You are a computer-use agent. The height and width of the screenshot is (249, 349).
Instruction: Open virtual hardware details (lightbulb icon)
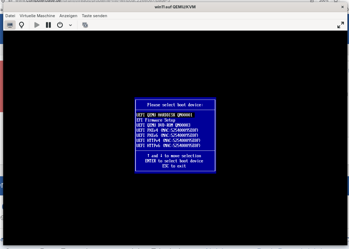click(22, 25)
